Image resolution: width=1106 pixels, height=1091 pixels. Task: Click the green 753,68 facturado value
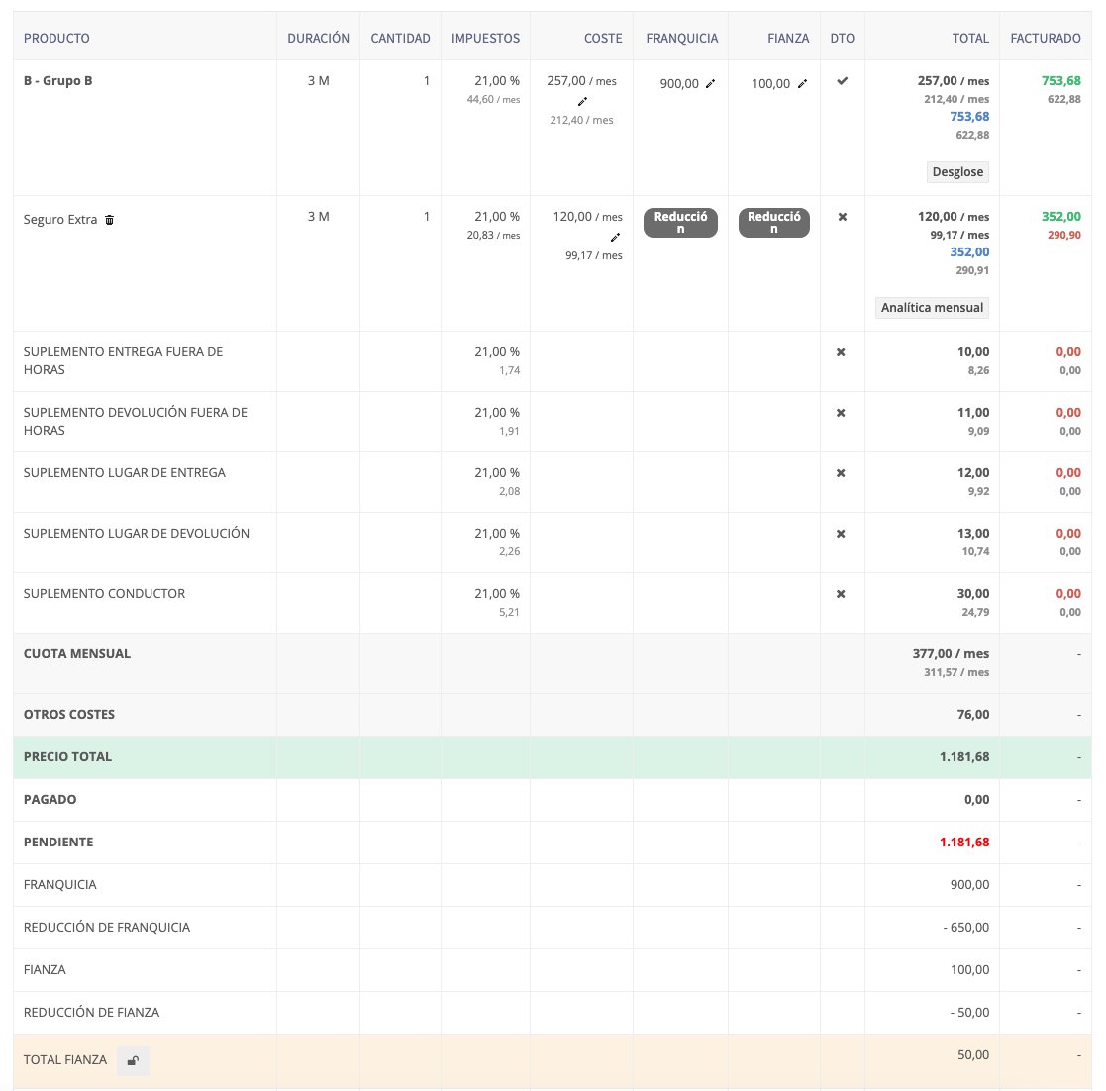pyautogui.click(x=1060, y=81)
